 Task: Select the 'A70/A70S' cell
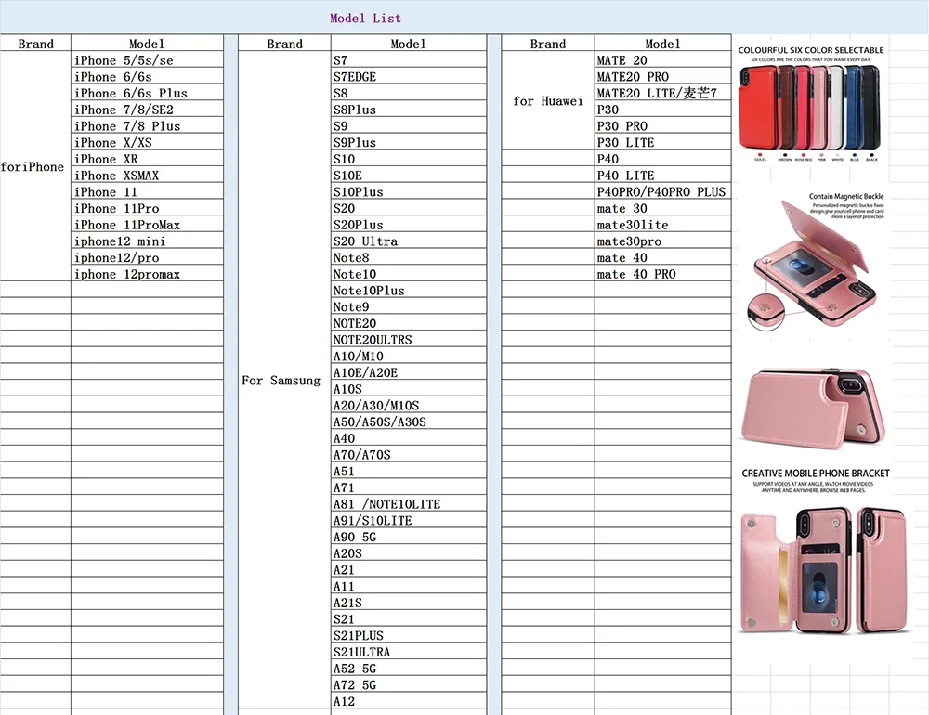point(408,454)
